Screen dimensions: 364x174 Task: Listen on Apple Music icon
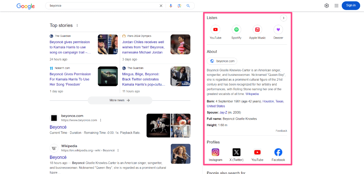click(x=257, y=30)
